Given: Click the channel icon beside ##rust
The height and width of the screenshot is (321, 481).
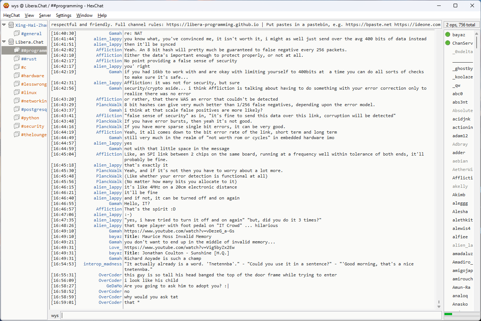Looking at the screenshot, I should pyautogui.click(x=17, y=59).
